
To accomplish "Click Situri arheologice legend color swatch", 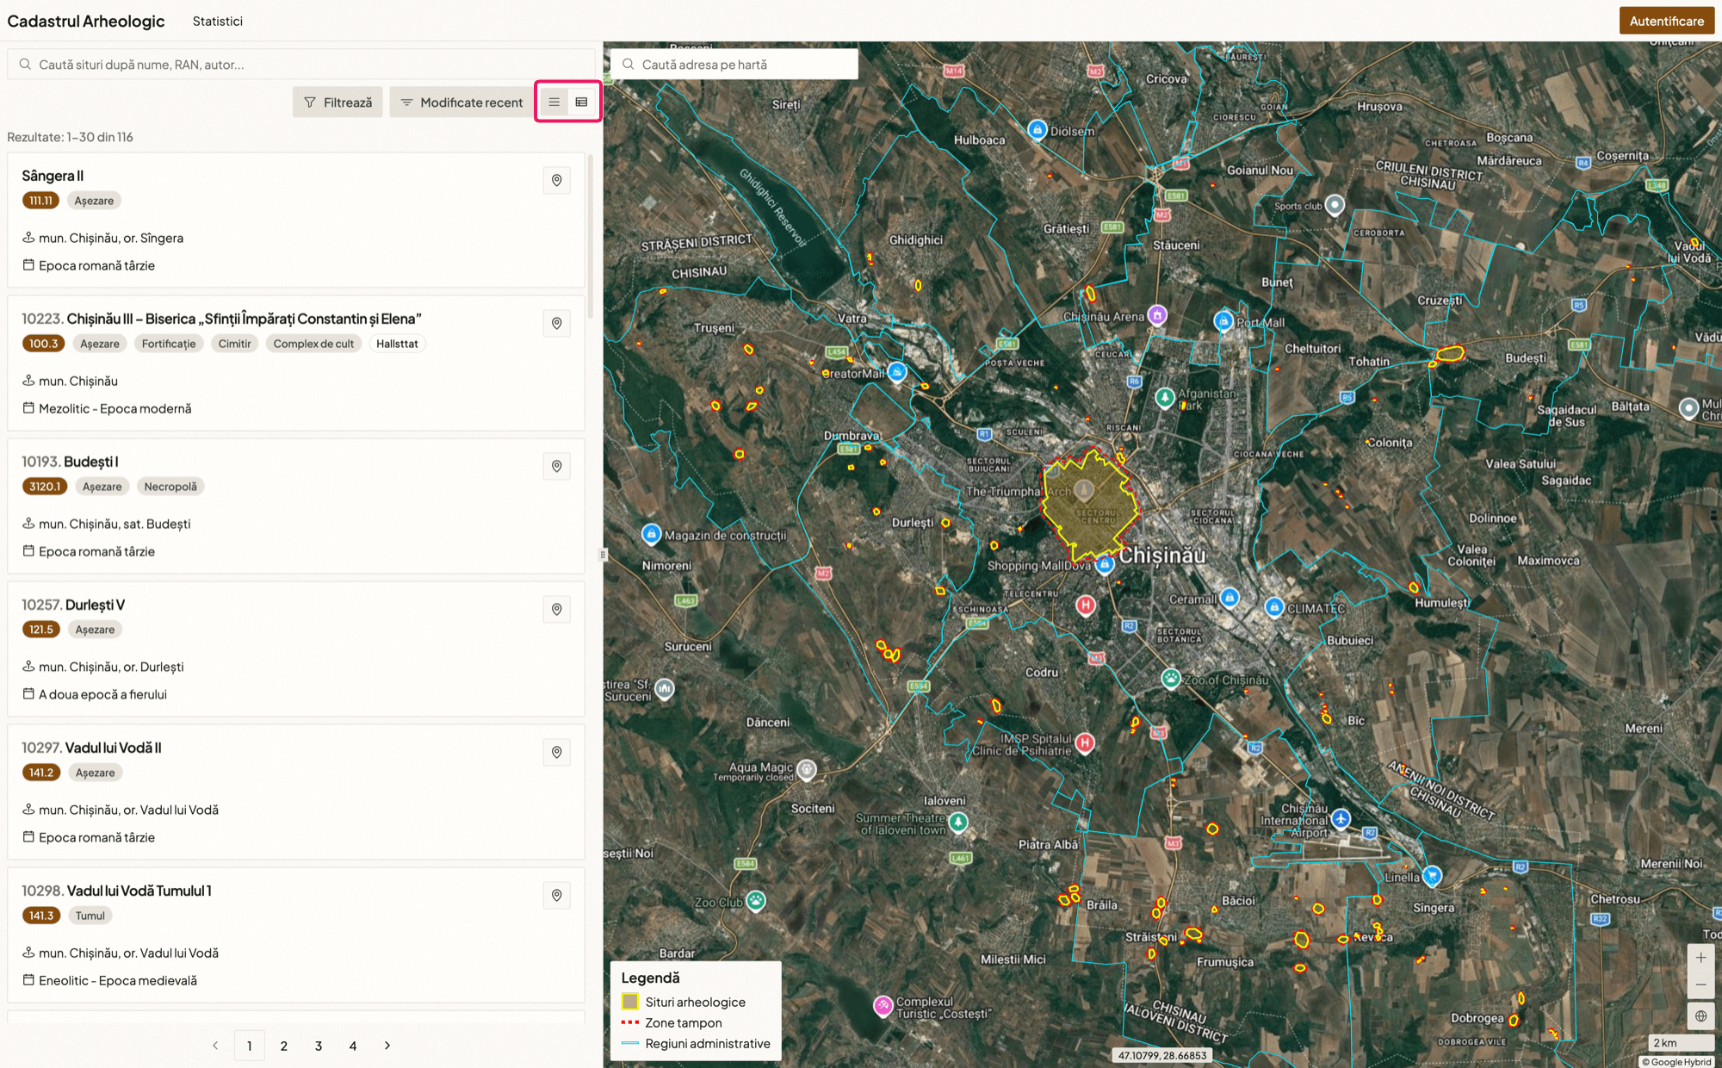I will tap(630, 1002).
